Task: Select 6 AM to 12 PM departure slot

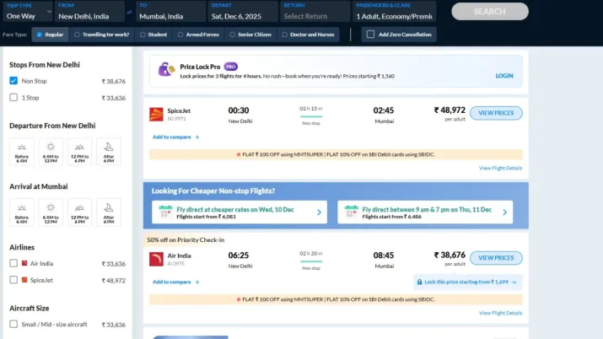Action: click(51, 152)
